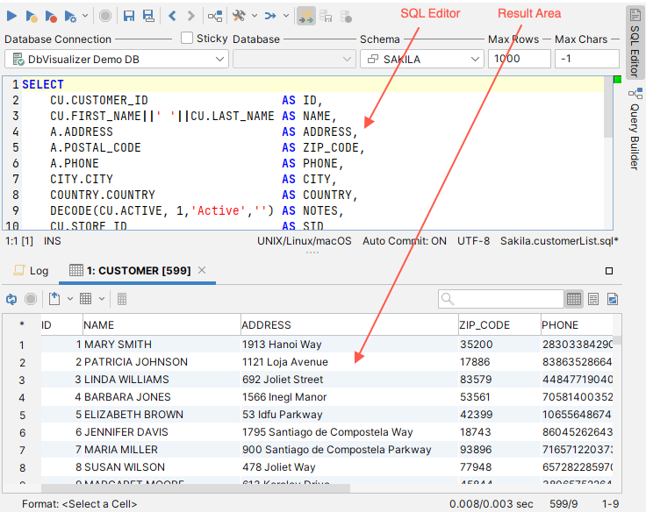The height and width of the screenshot is (512, 646).
Task: Click the query builder diagram toolbar icon
Action: tap(215, 17)
